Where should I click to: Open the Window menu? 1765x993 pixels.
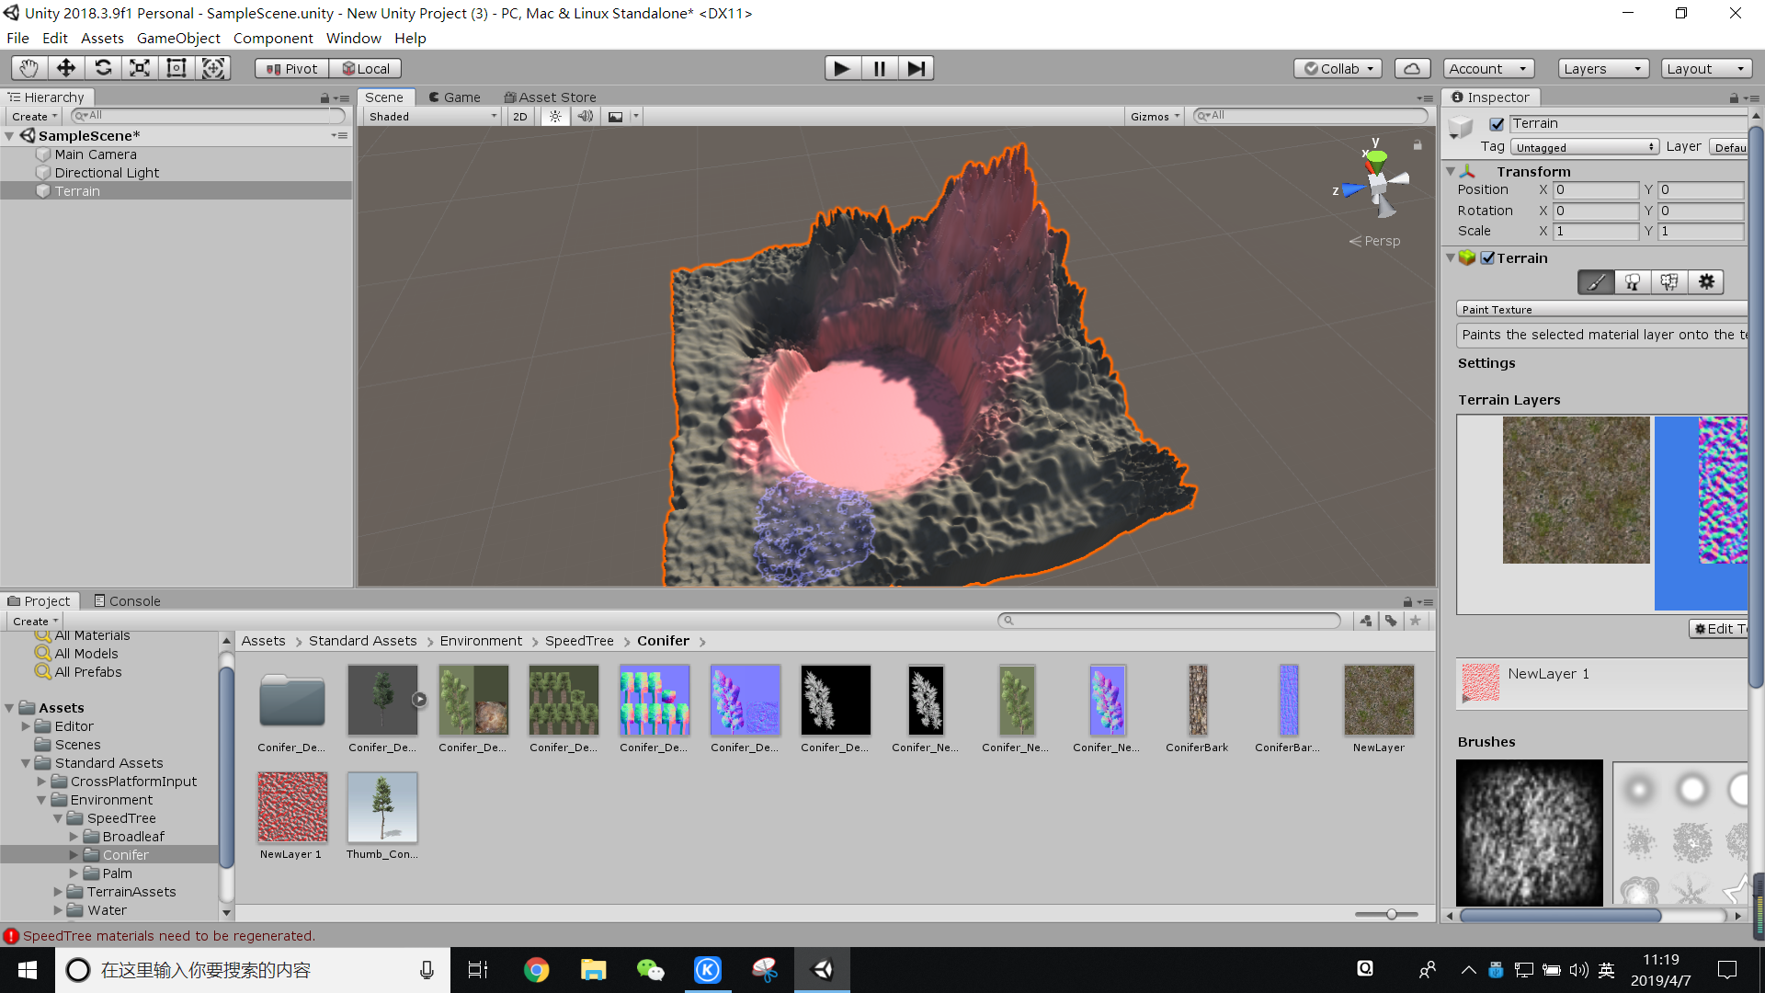[x=353, y=39]
